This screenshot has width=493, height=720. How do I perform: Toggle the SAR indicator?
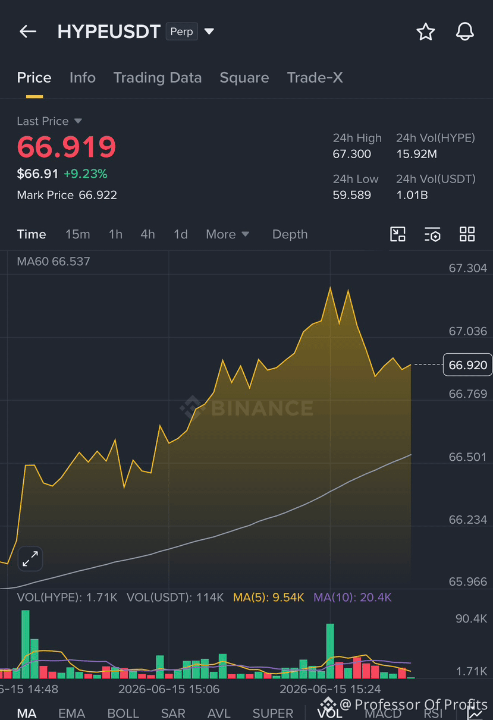pyautogui.click(x=173, y=713)
